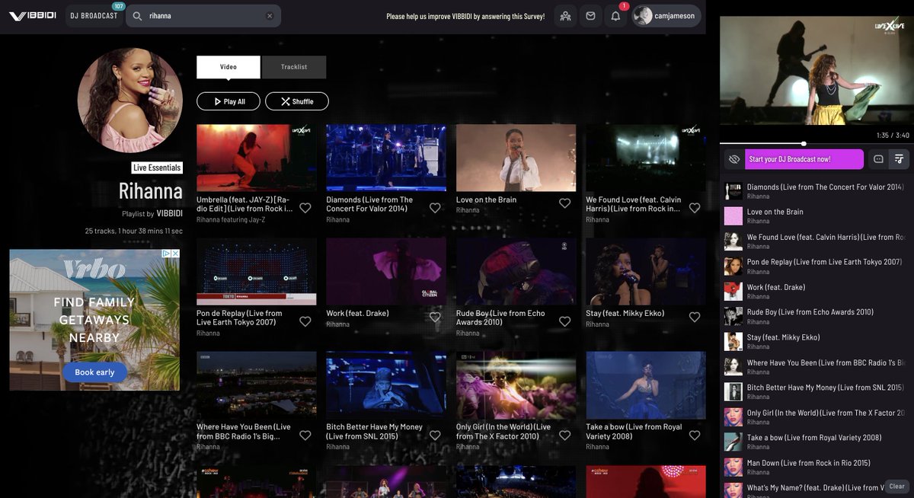Like the Stay feat. Mikky Ekko video
914x498 pixels.
pyautogui.click(x=695, y=317)
